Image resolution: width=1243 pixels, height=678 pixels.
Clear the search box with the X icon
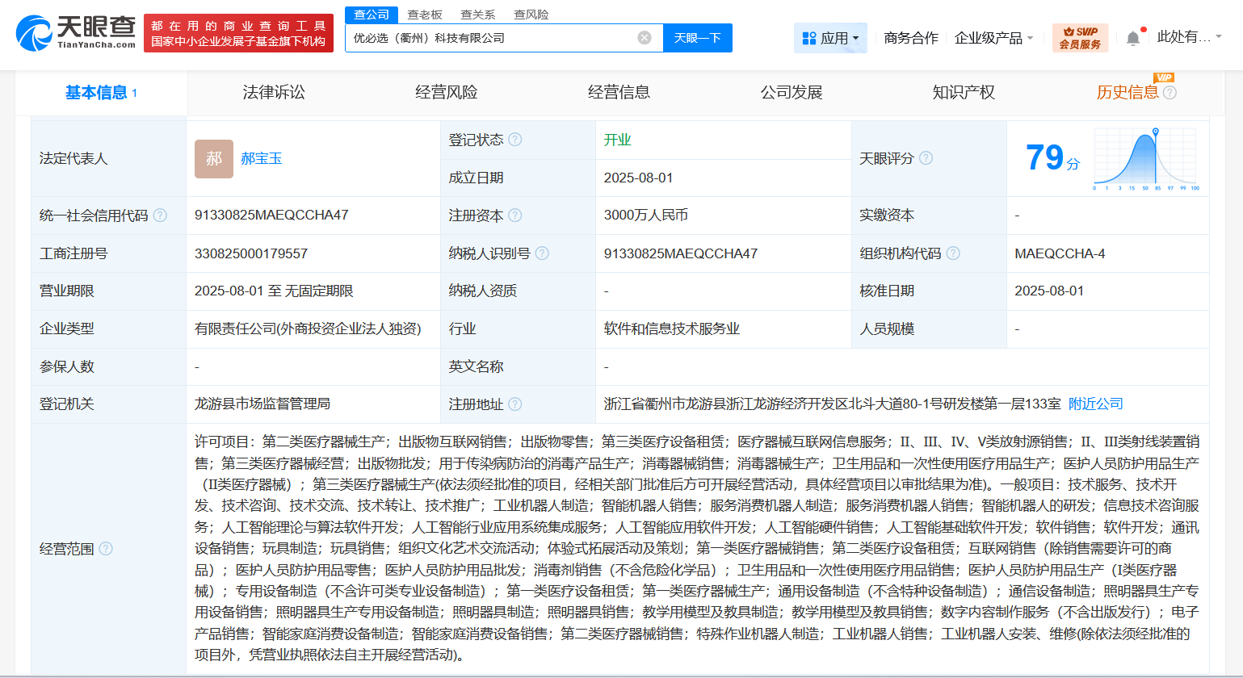[644, 37]
